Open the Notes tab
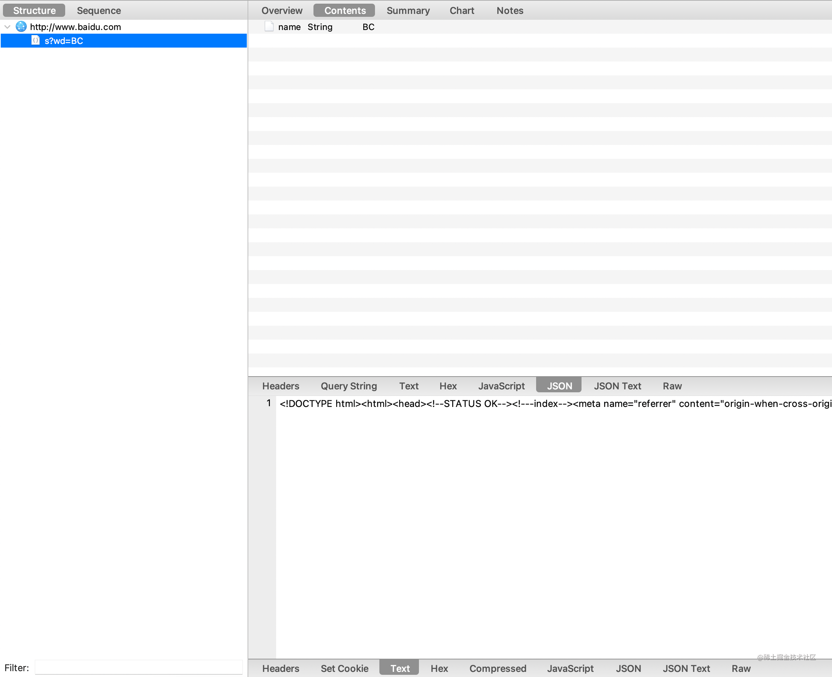The image size is (832, 677). (510, 11)
